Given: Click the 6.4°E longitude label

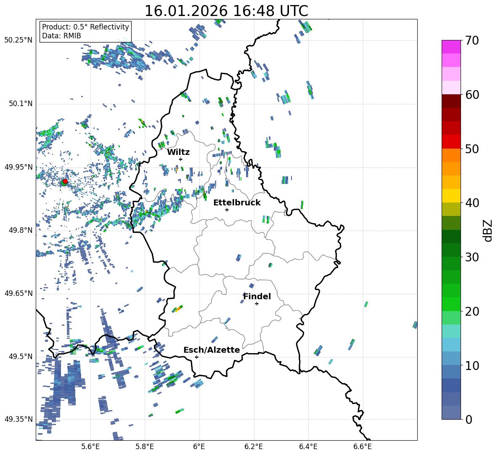Looking at the screenshot, I should click(308, 447).
